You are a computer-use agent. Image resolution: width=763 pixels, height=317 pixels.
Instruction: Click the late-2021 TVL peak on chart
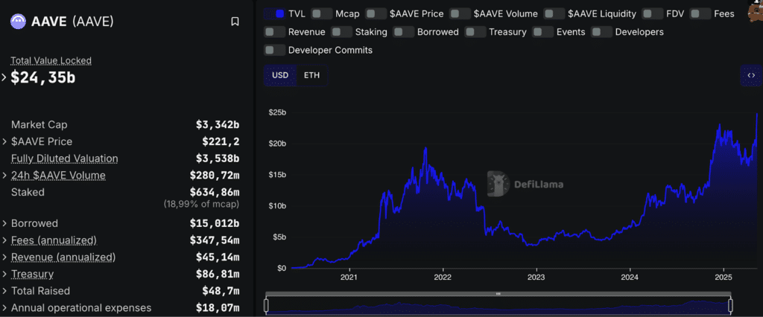coord(425,148)
